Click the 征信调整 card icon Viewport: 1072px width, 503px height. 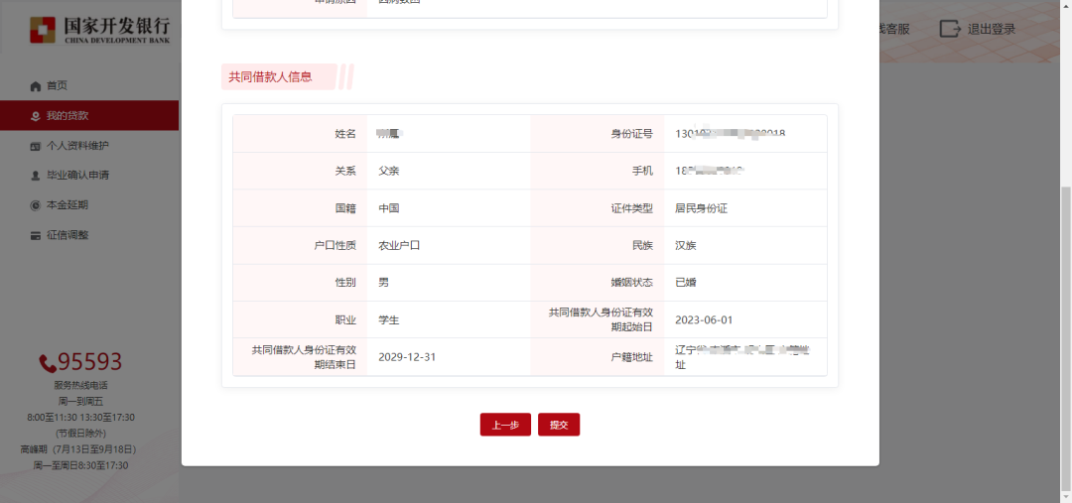click(x=36, y=235)
